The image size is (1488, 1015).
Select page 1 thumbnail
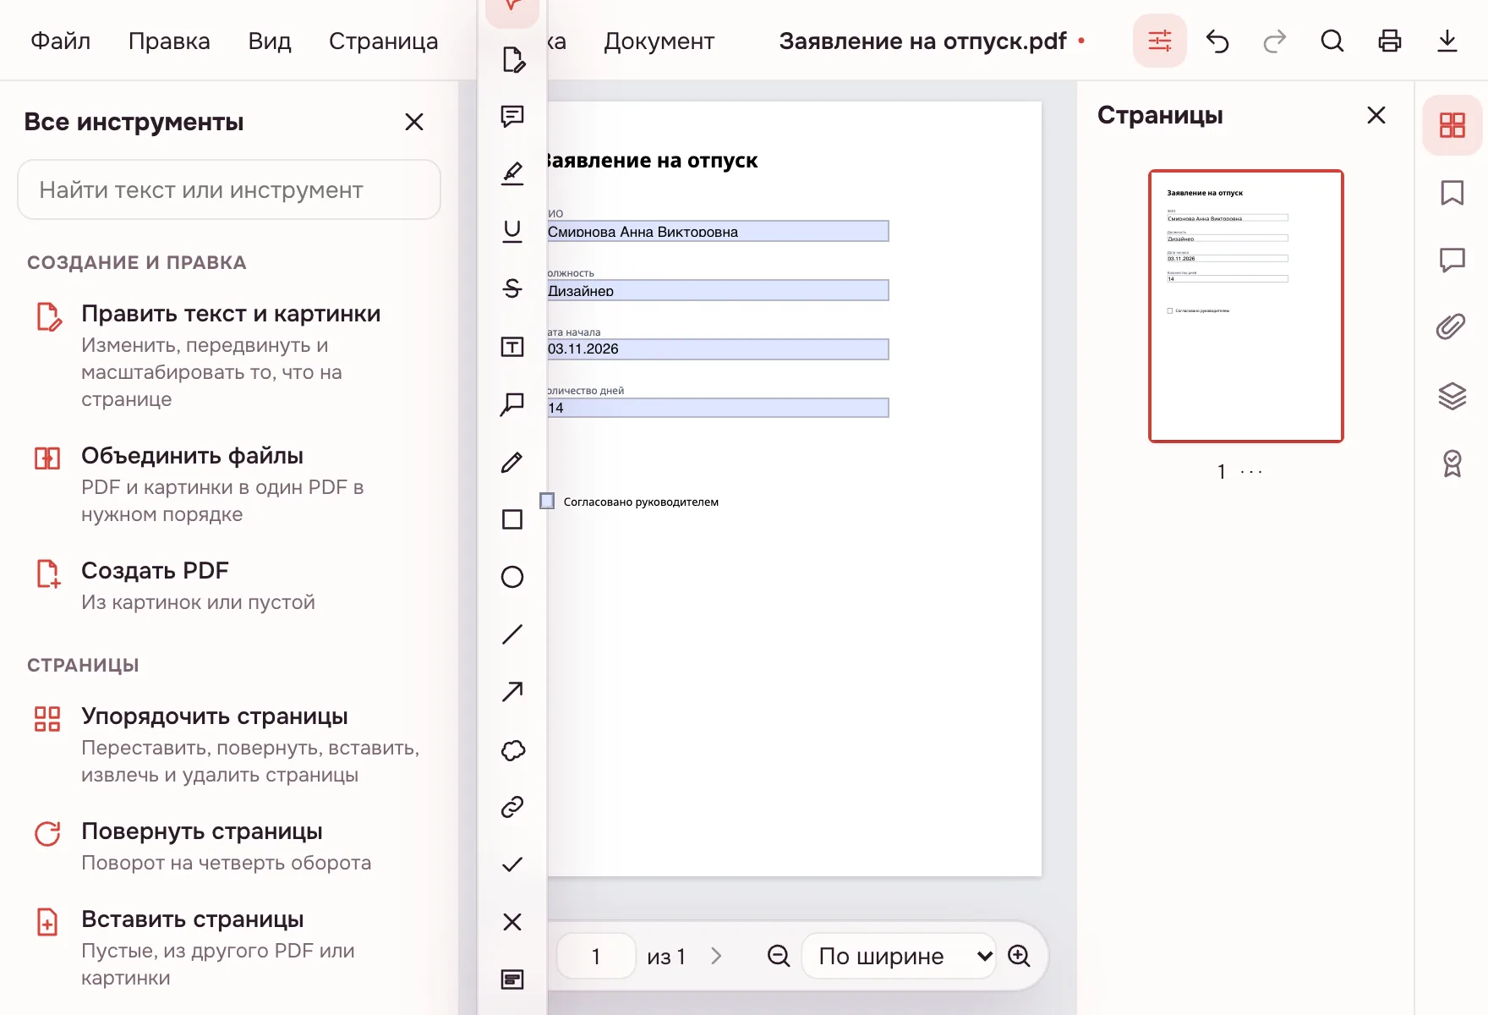(1246, 306)
